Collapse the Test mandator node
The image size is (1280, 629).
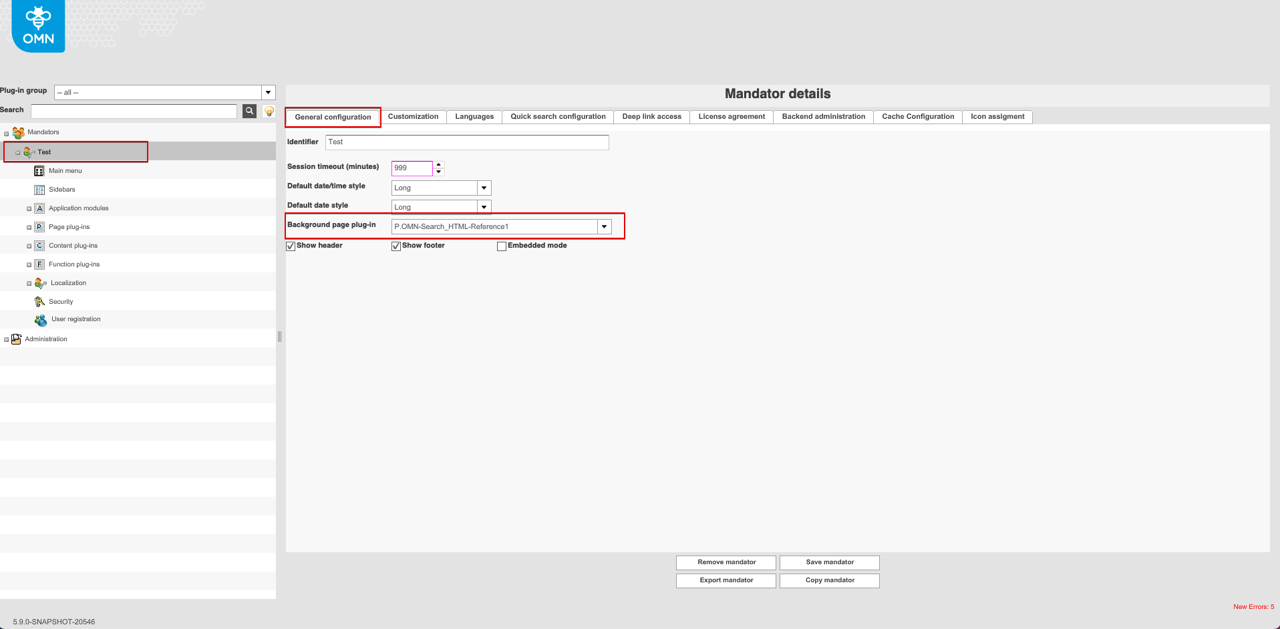tap(18, 153)
